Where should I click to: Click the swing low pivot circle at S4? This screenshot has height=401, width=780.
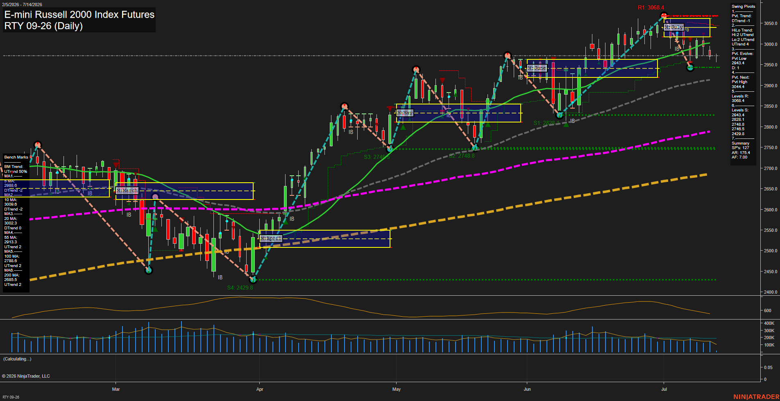pos(253,280)
